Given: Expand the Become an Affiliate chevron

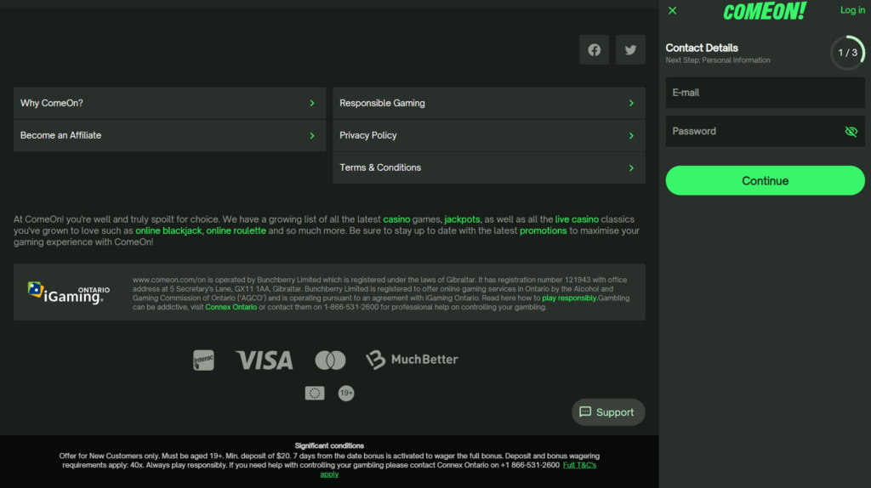Looking at the screenshot, I should (x=312, y=135).
